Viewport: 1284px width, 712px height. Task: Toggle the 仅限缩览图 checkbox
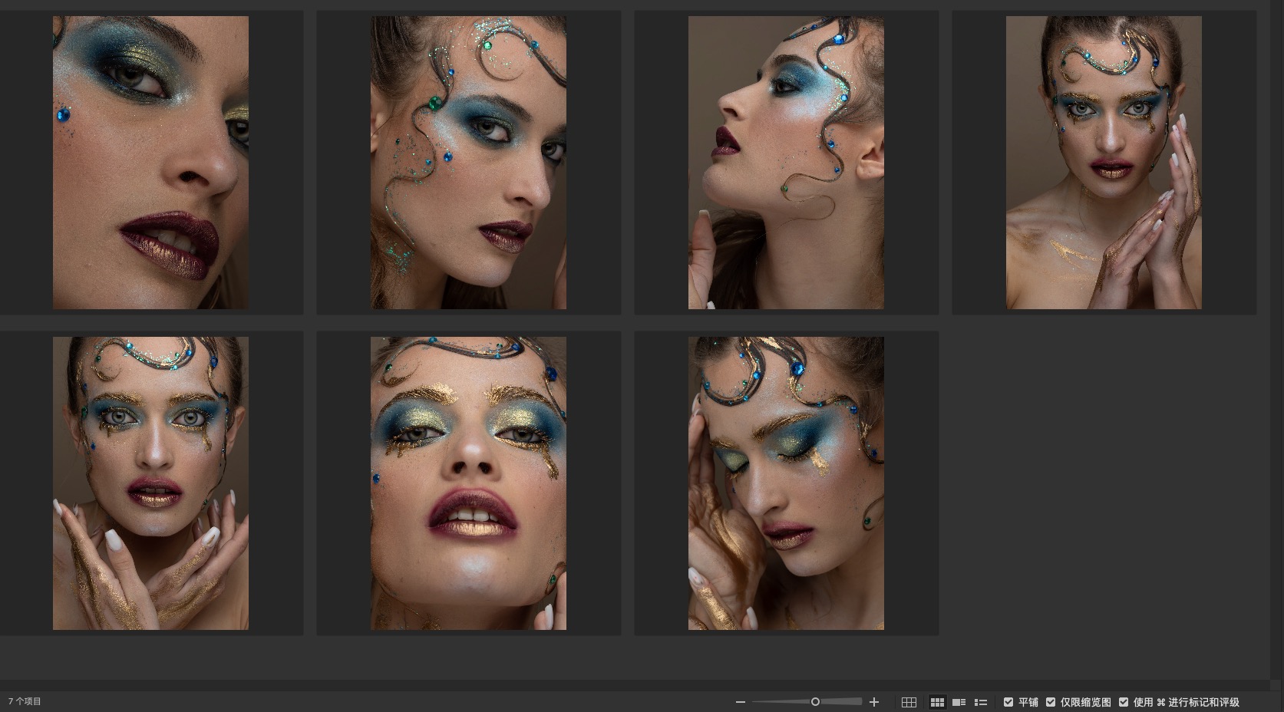click(1051, 702)
